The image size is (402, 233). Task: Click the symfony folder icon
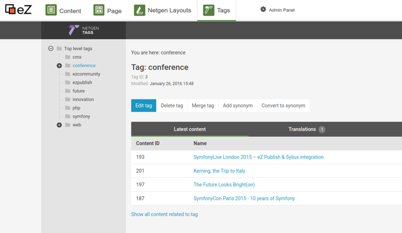[67, 116]
